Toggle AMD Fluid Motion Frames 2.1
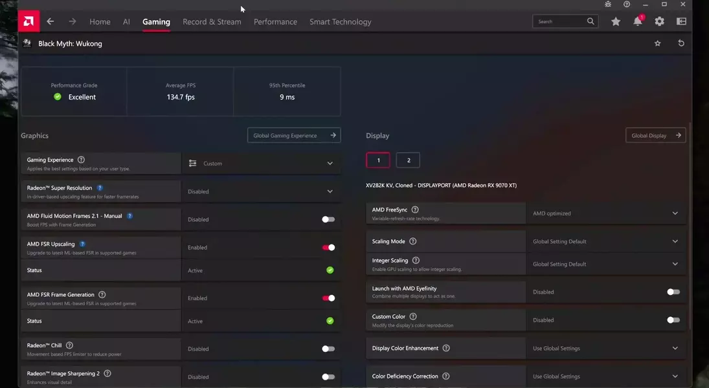Image resolution: width=709 pixels, height=388 pixels. [x=328, y=219]
